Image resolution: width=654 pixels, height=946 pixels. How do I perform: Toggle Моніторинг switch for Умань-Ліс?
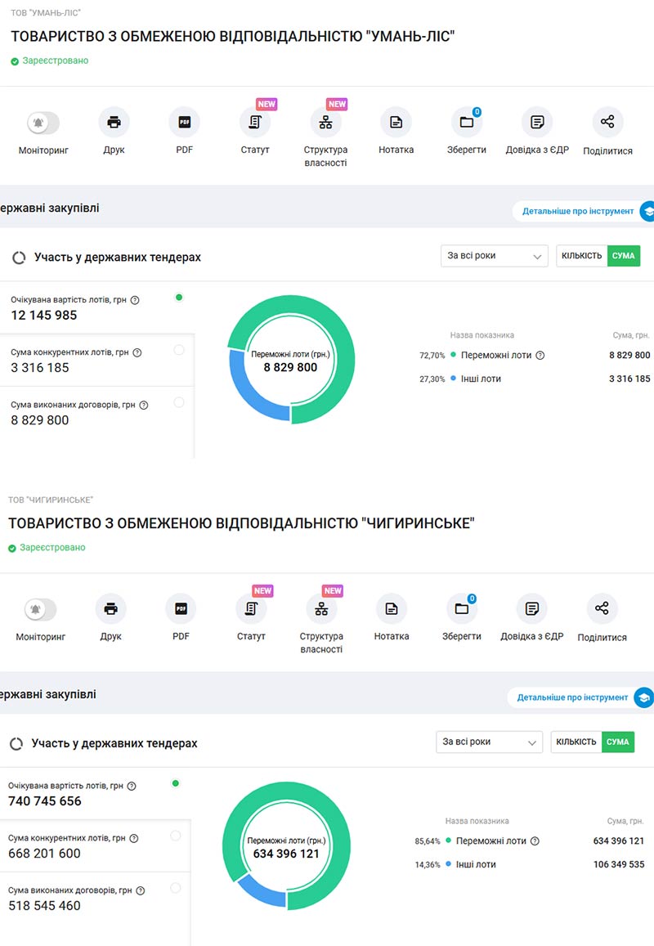[43, 123]
